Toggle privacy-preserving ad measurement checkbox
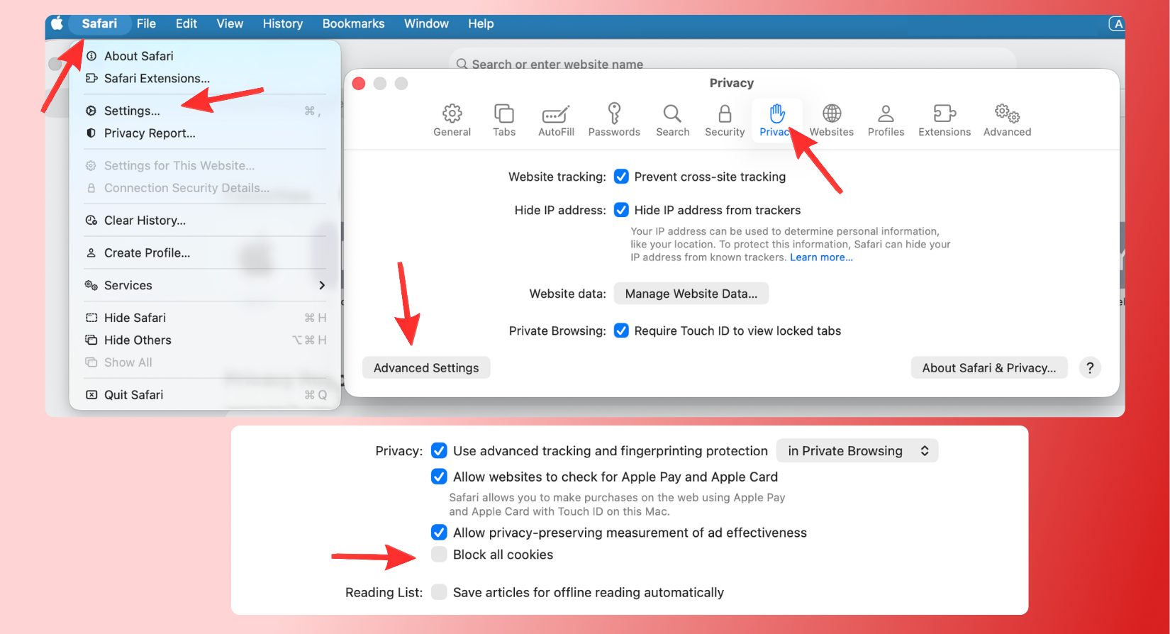 click(439, 532)
